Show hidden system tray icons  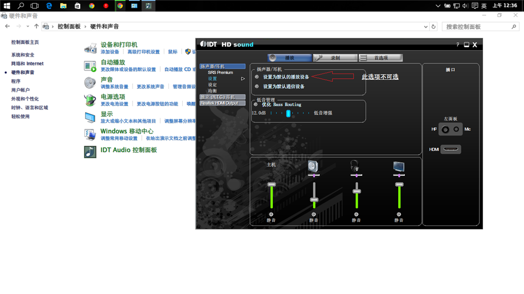point(438,6)
